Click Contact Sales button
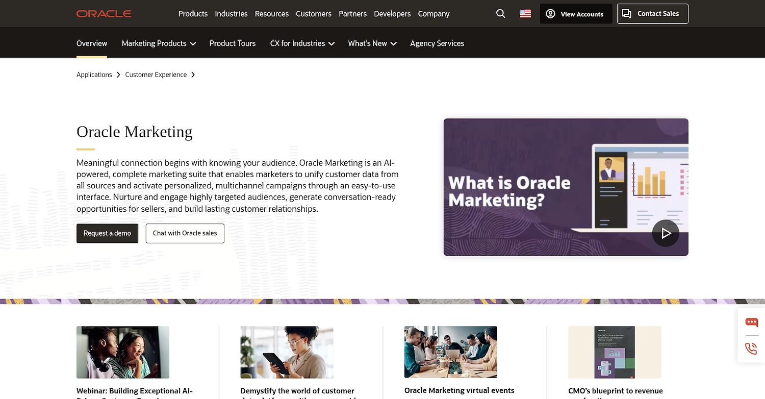 pyautogui.click(x=653, y=14)
